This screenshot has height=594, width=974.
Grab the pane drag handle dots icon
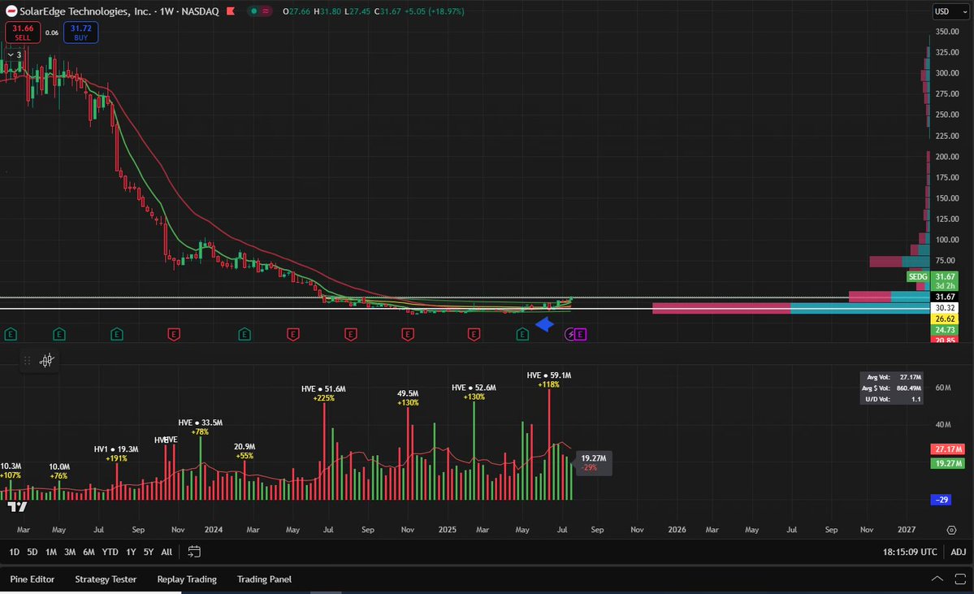pyautogui.click(x=27, y=360)
